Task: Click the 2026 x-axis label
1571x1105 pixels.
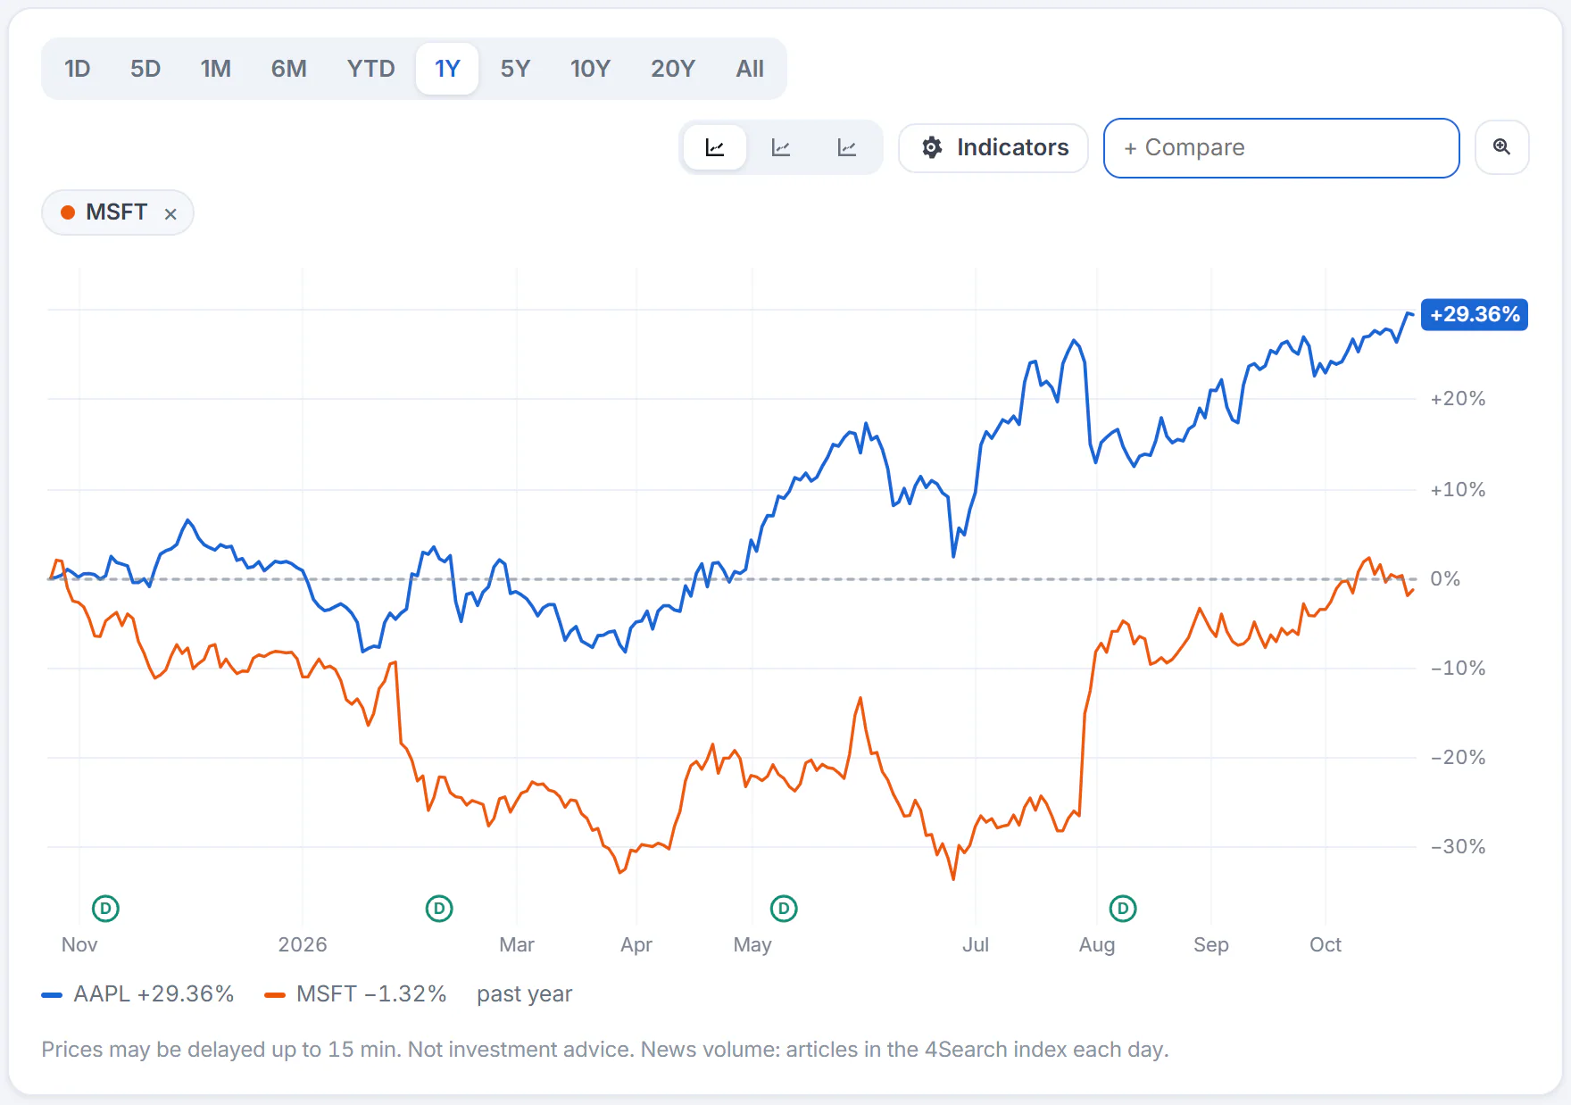Action: 303,944
